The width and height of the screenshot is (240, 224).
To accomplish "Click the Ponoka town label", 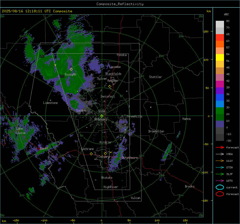I will pyautogui.click(x=122, y=55).
